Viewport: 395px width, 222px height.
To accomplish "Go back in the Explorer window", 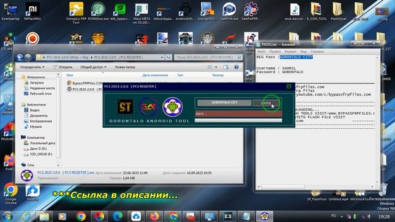I will click(x=20, y=57).
